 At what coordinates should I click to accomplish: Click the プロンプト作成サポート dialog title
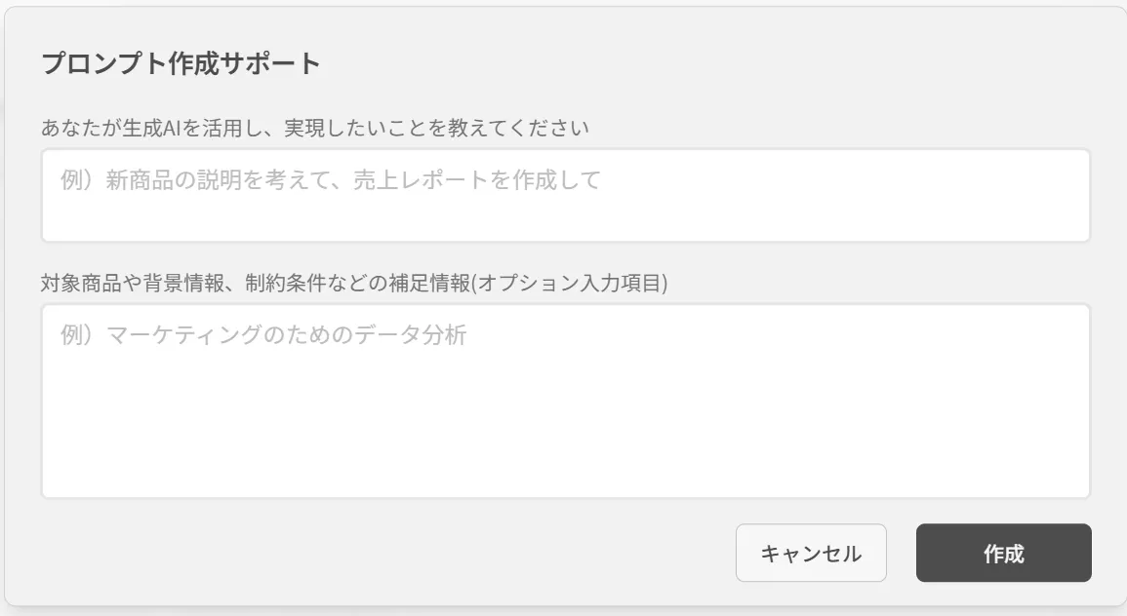(x=181, y=64)
